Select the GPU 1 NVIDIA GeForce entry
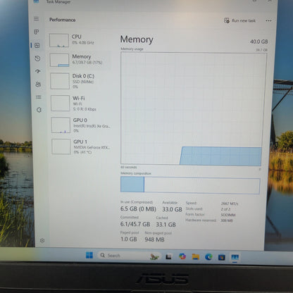 coord(82,146)
